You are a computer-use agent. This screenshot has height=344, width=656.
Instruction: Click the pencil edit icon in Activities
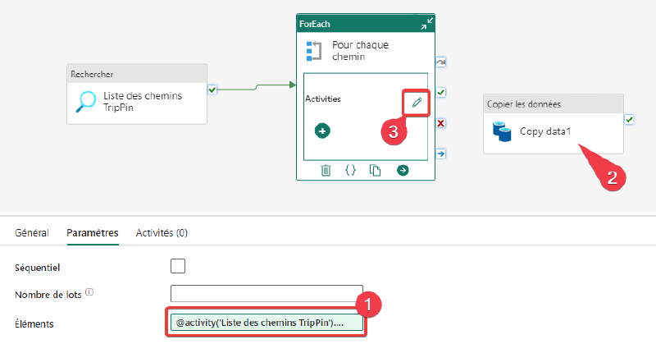tap(417, 103)
